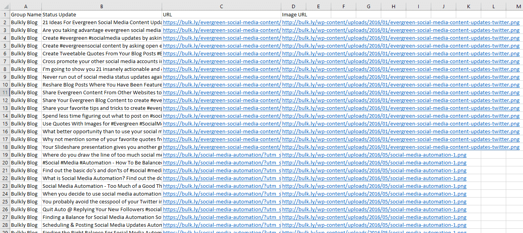Click the 'Image URL' header cell
The height and width of the screenshot is (233, 523).
(x=293, y=14)
